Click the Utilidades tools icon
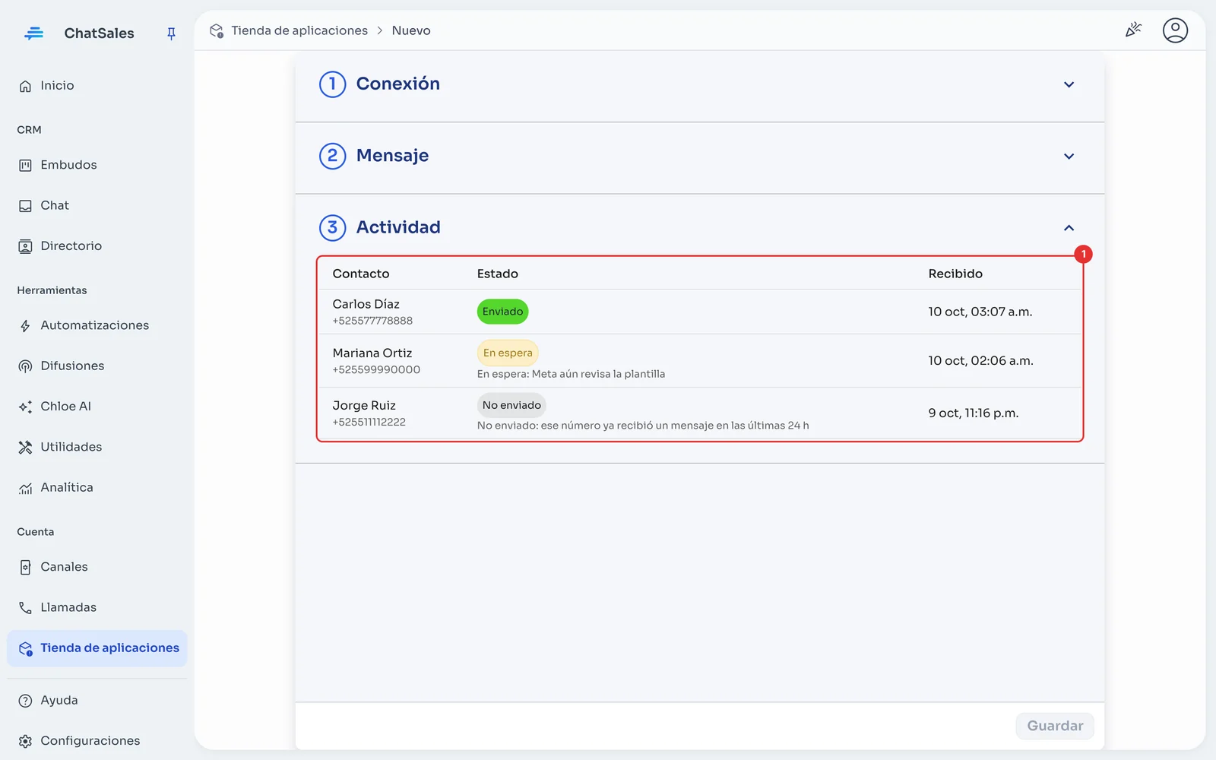The image size is (1216, 760). coord(25,448)
